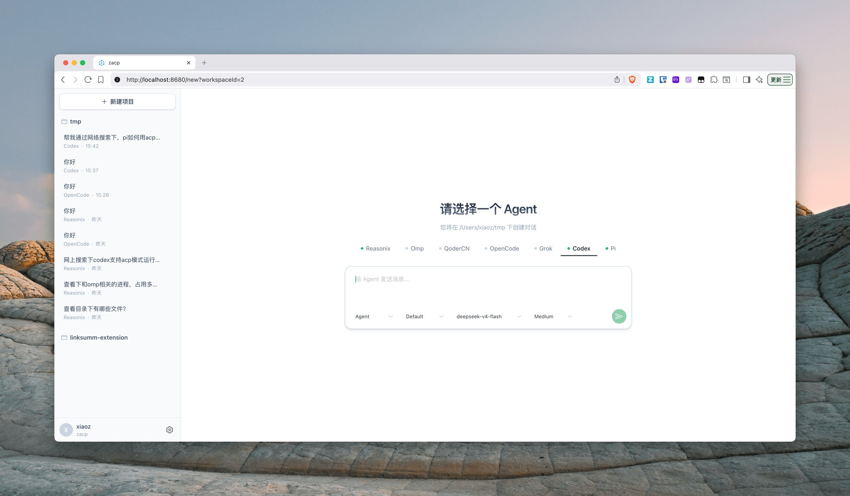Click the linksumm-extension folder icon
The width and height of the screenshot is (850, 496).
tap(64, 337)
